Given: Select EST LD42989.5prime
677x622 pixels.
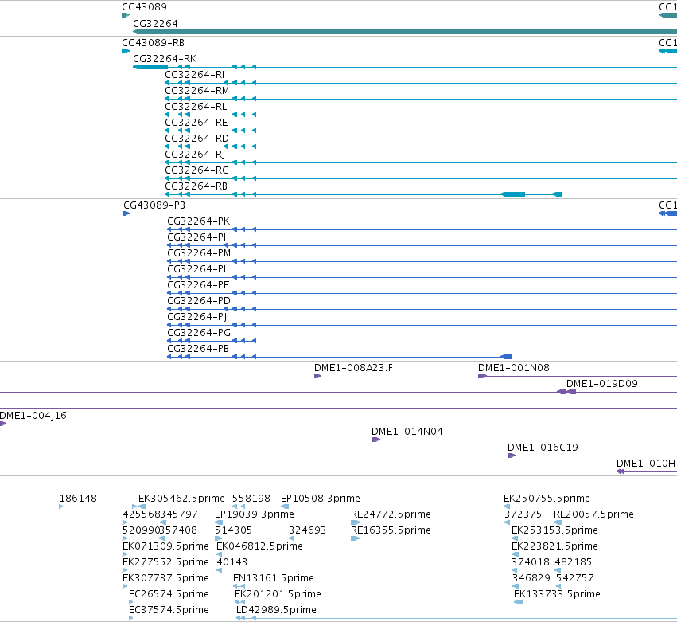Looking at the screenshot, I should 276,610.
